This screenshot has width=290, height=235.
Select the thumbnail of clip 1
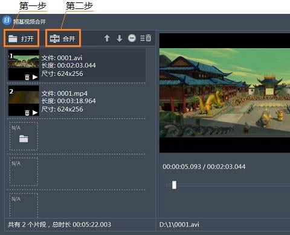(24, 65)
